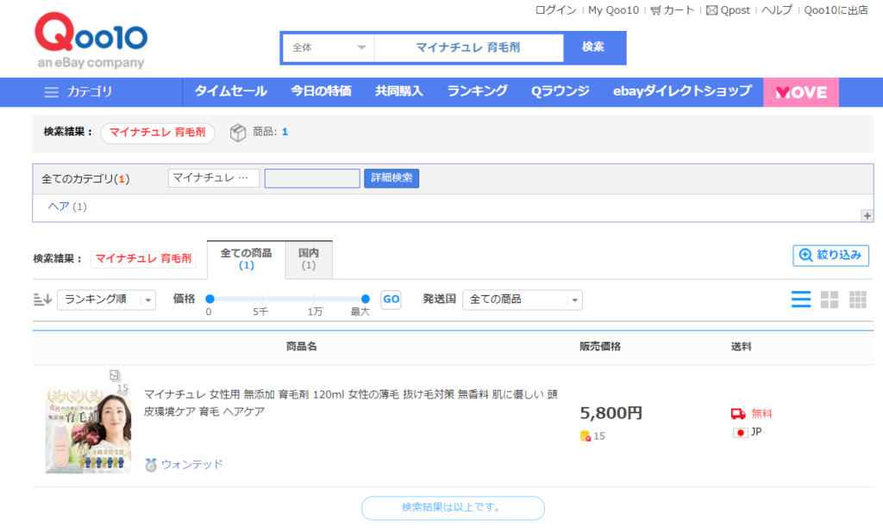
Task: Open the マイナチュレ 女性用 無添加 育毛剤 product title
Action: 350,403
